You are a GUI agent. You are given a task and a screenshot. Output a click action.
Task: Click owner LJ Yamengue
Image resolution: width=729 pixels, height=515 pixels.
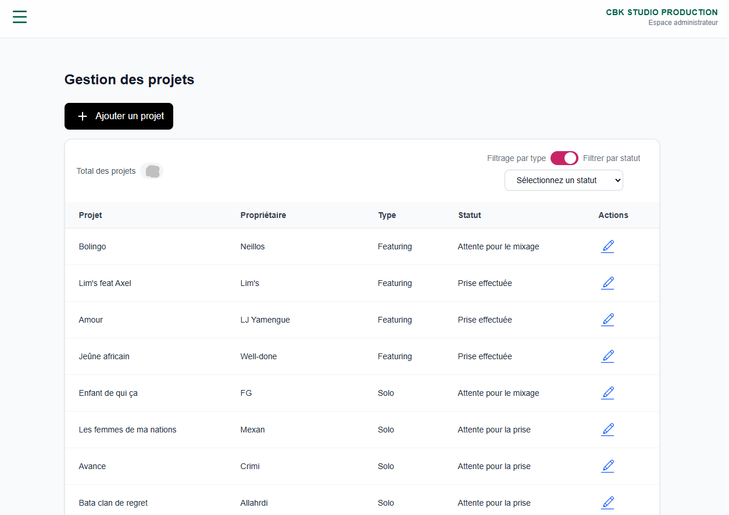coord(265,320)
